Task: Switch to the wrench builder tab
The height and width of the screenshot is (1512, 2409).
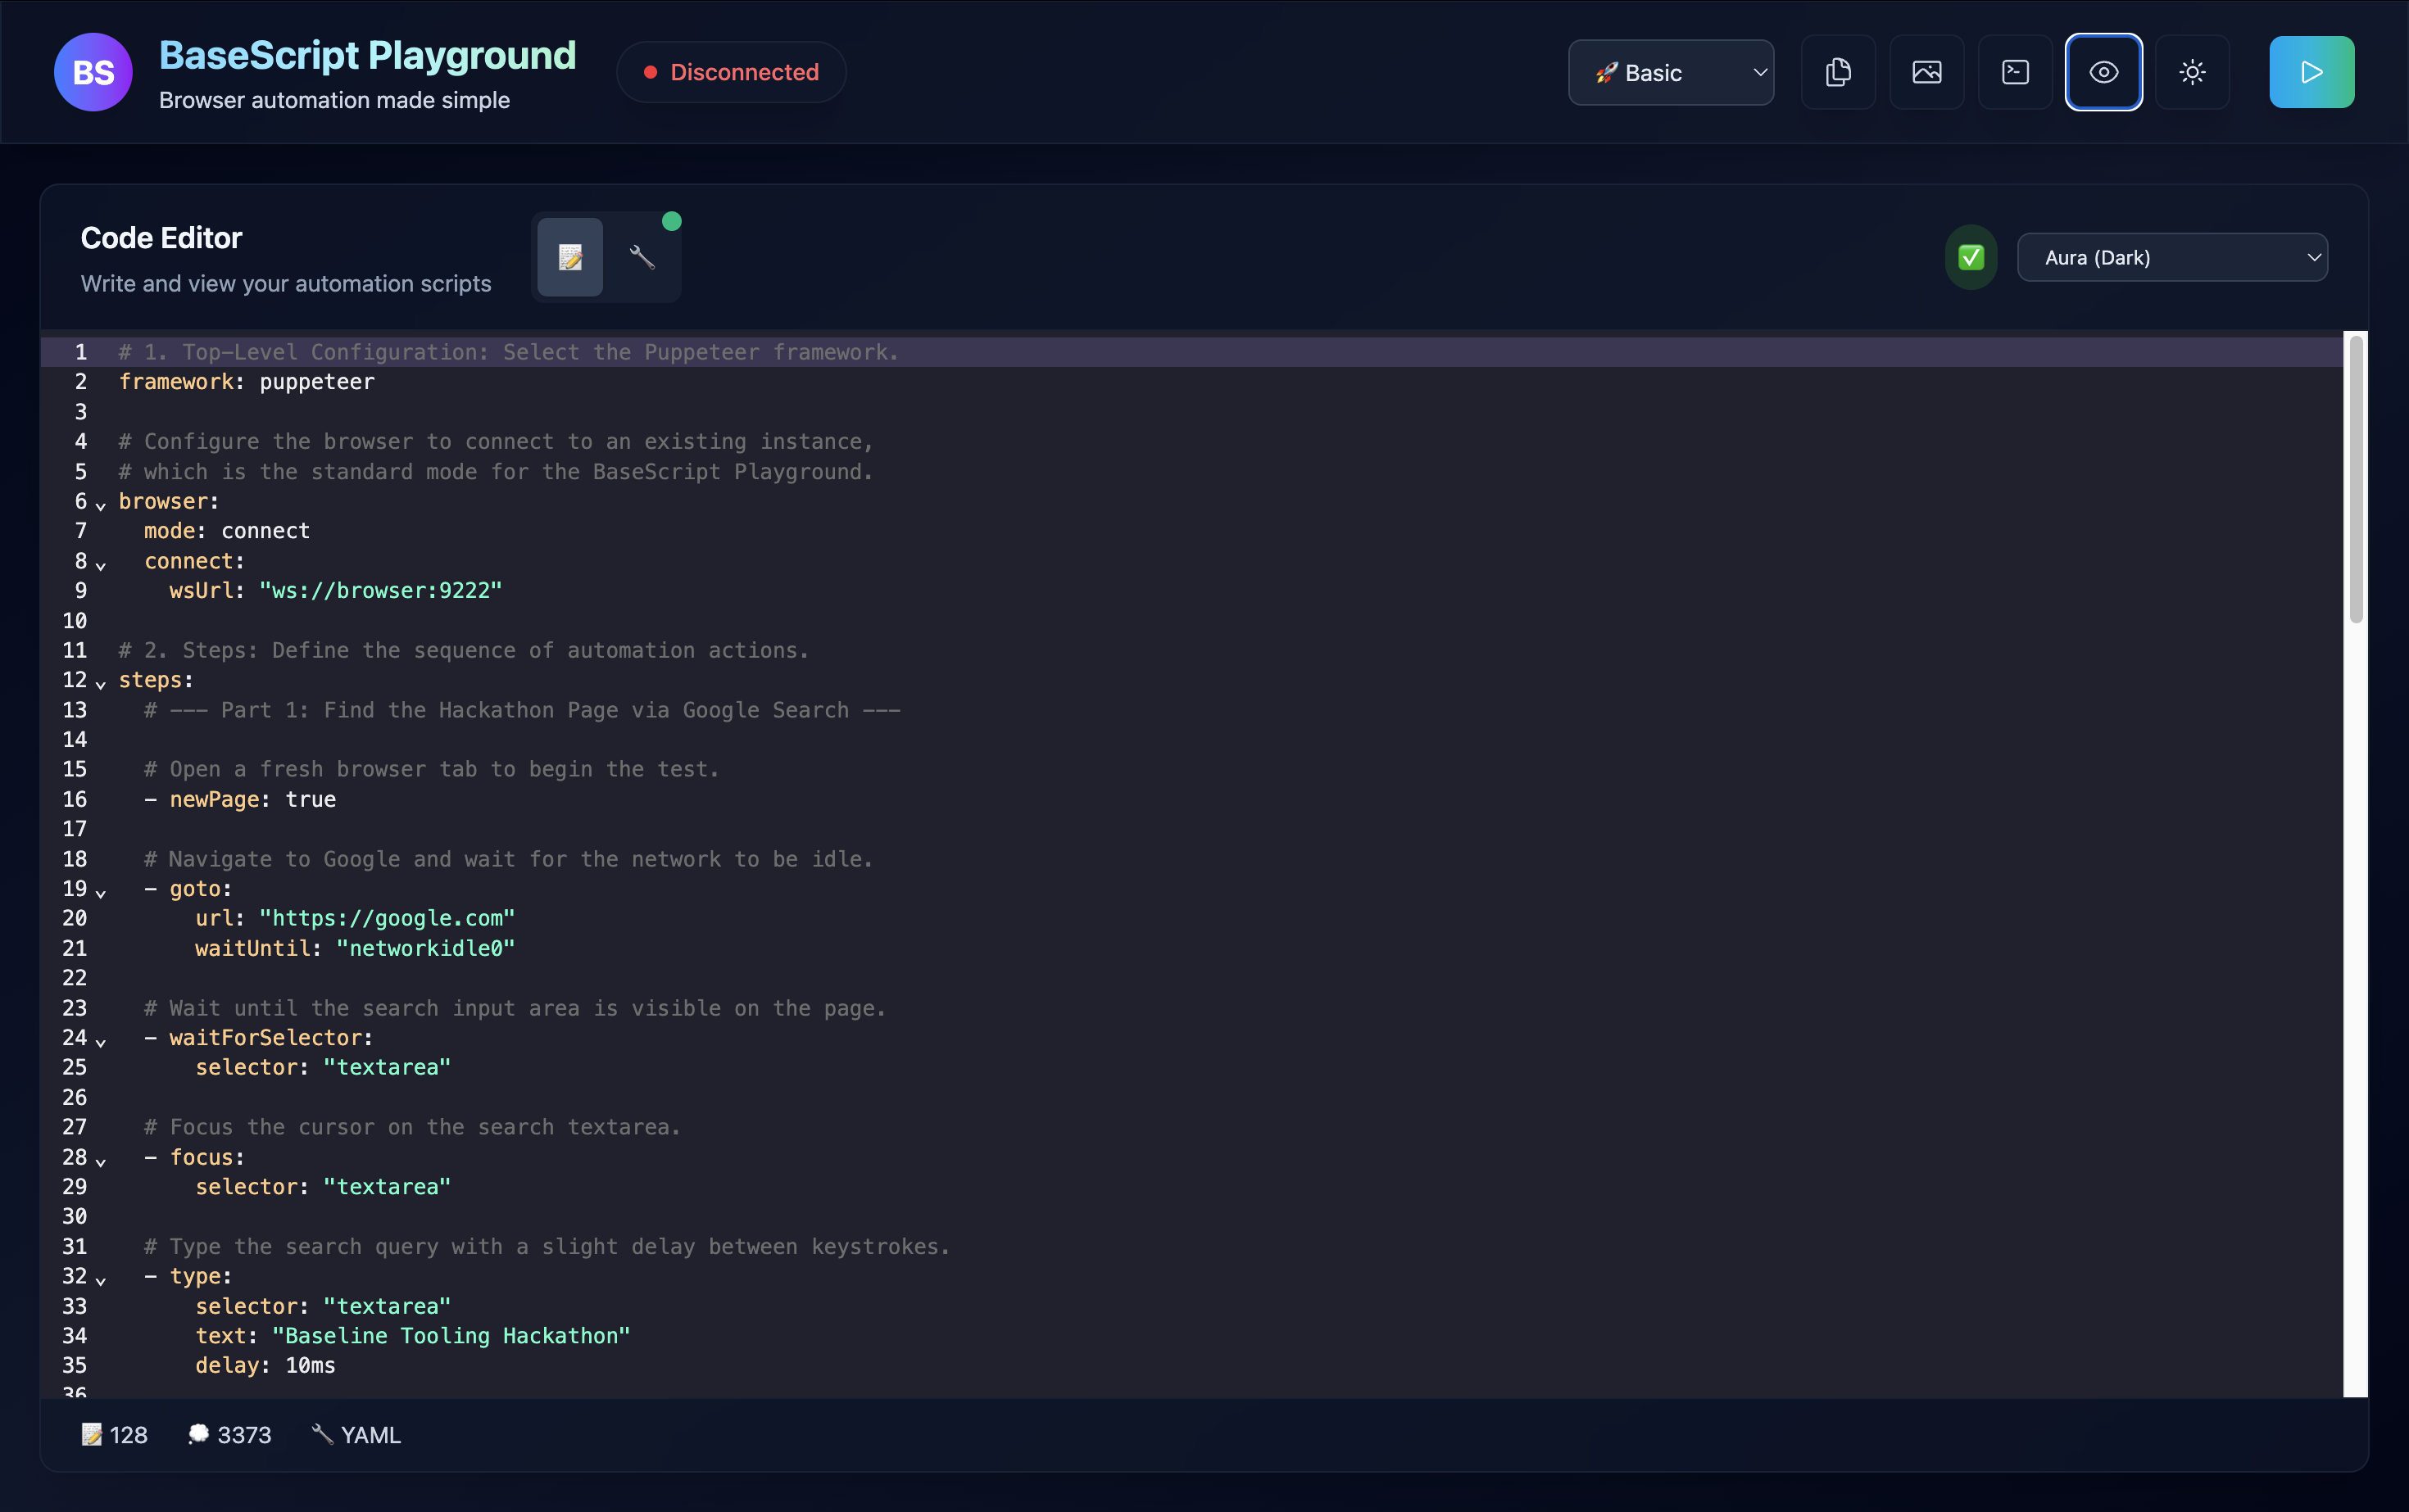Action: click(x=642, y=257)
